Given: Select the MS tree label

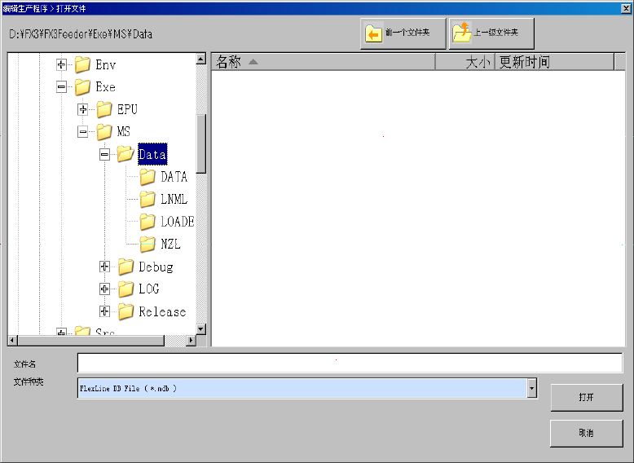Looking at the screenshot, I should pos(124,131).
